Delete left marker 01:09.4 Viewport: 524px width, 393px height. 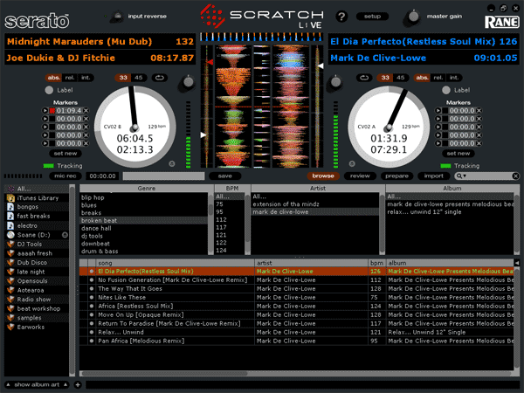click(x=86, y=111)
